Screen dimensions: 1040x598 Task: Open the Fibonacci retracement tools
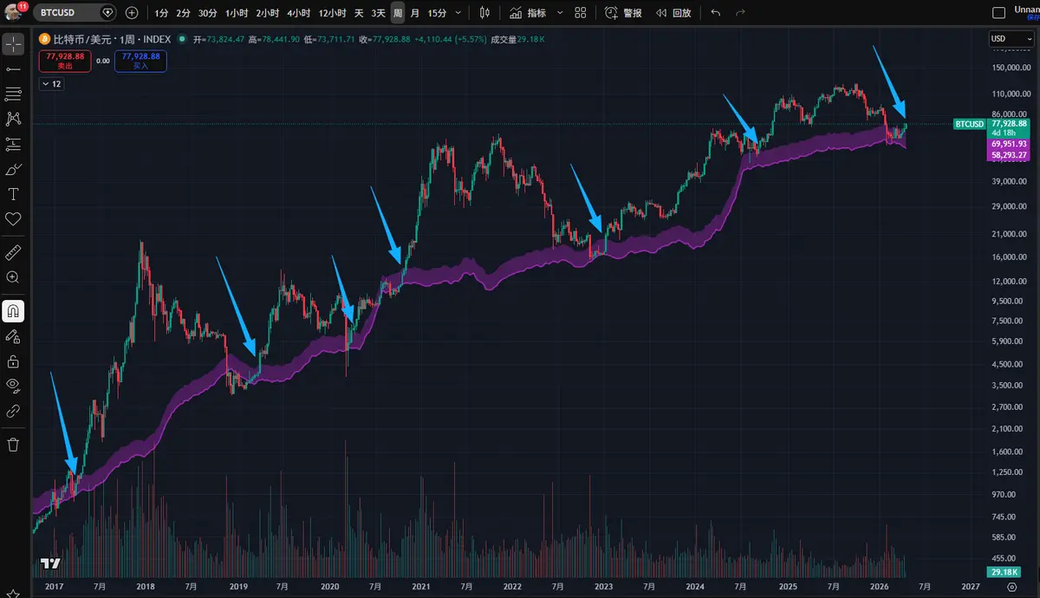pyautogui.click(x=13, y=94)
